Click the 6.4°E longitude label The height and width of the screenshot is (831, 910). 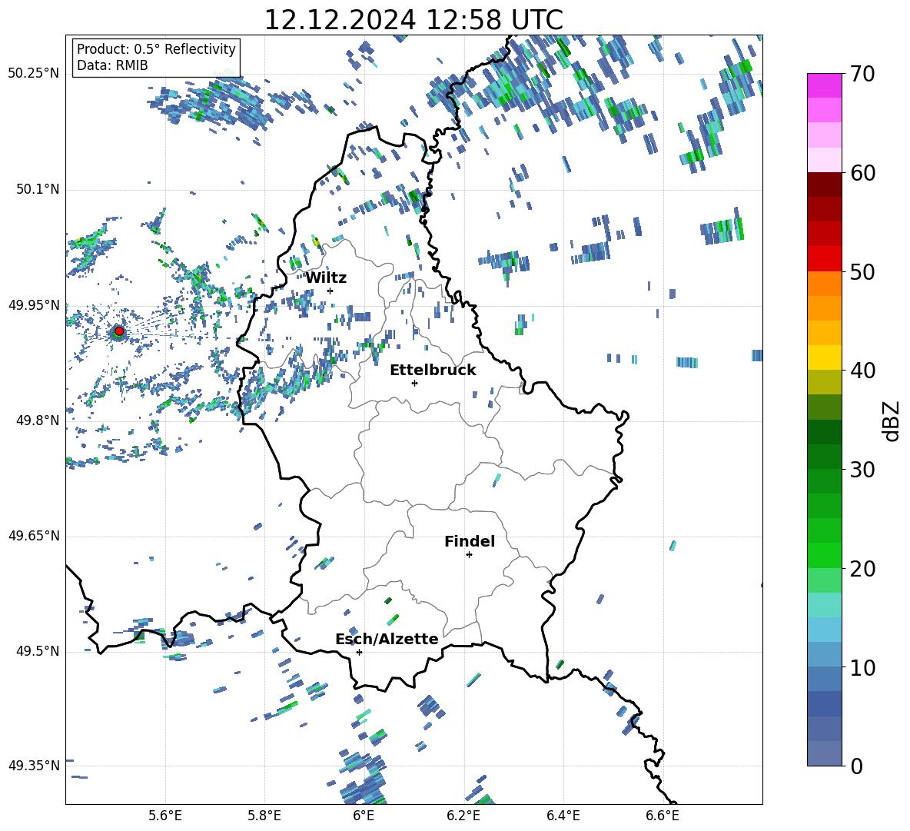click(x=563, y=816)
